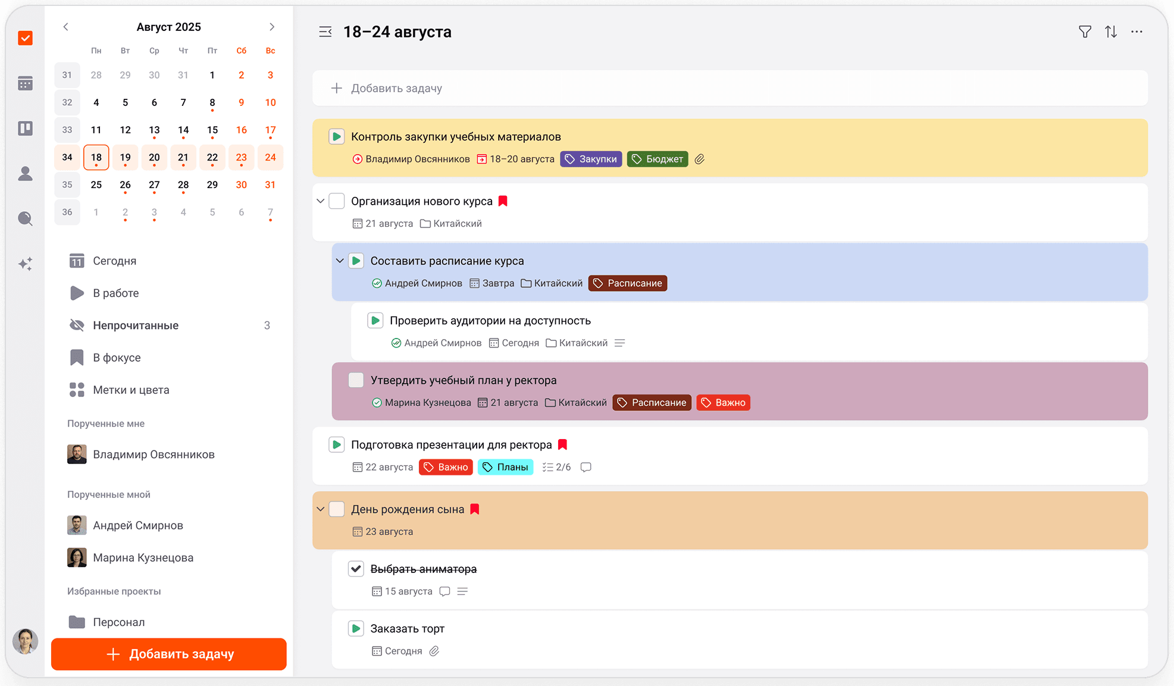
Task: Open tasks assigned to Андрей Смирнов
Action: [137, 525]
